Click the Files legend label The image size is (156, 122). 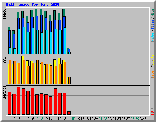pos(152,24)
